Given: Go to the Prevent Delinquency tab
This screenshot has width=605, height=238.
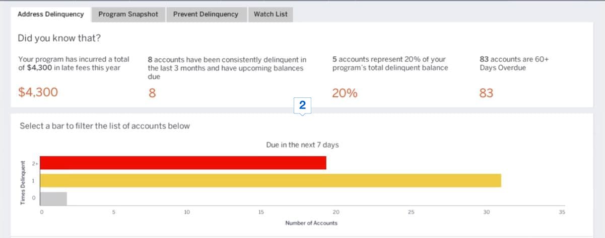Looking at the screenshot, I should click(206, 14).
